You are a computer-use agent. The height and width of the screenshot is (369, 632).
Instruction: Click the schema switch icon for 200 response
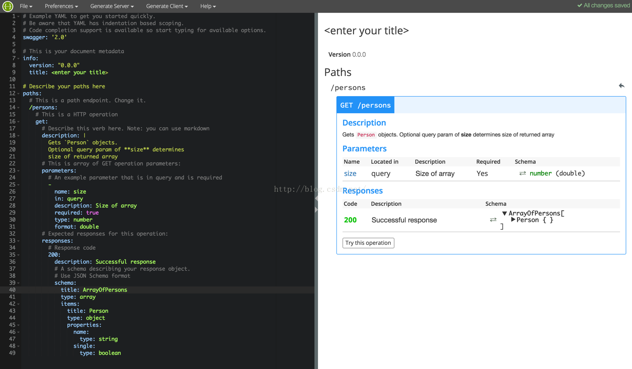pos(493,220)
